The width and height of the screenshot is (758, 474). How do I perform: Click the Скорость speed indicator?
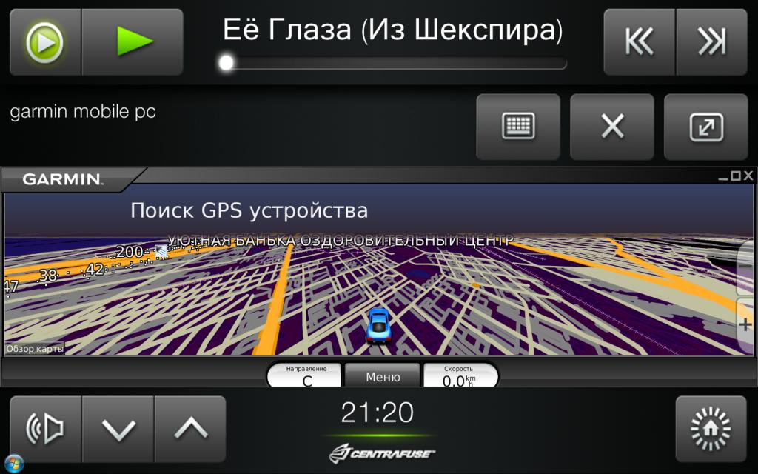click(x=459, y=375)
